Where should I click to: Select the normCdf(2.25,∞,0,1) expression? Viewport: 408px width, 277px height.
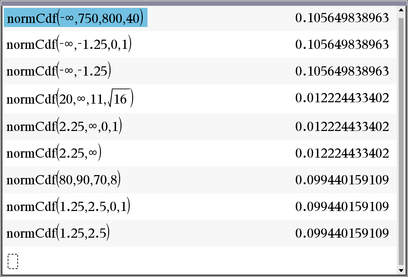64,127
